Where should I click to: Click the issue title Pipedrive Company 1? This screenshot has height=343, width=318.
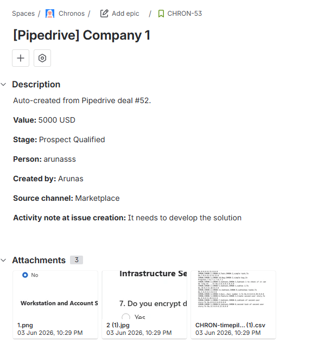pos(81,35)
